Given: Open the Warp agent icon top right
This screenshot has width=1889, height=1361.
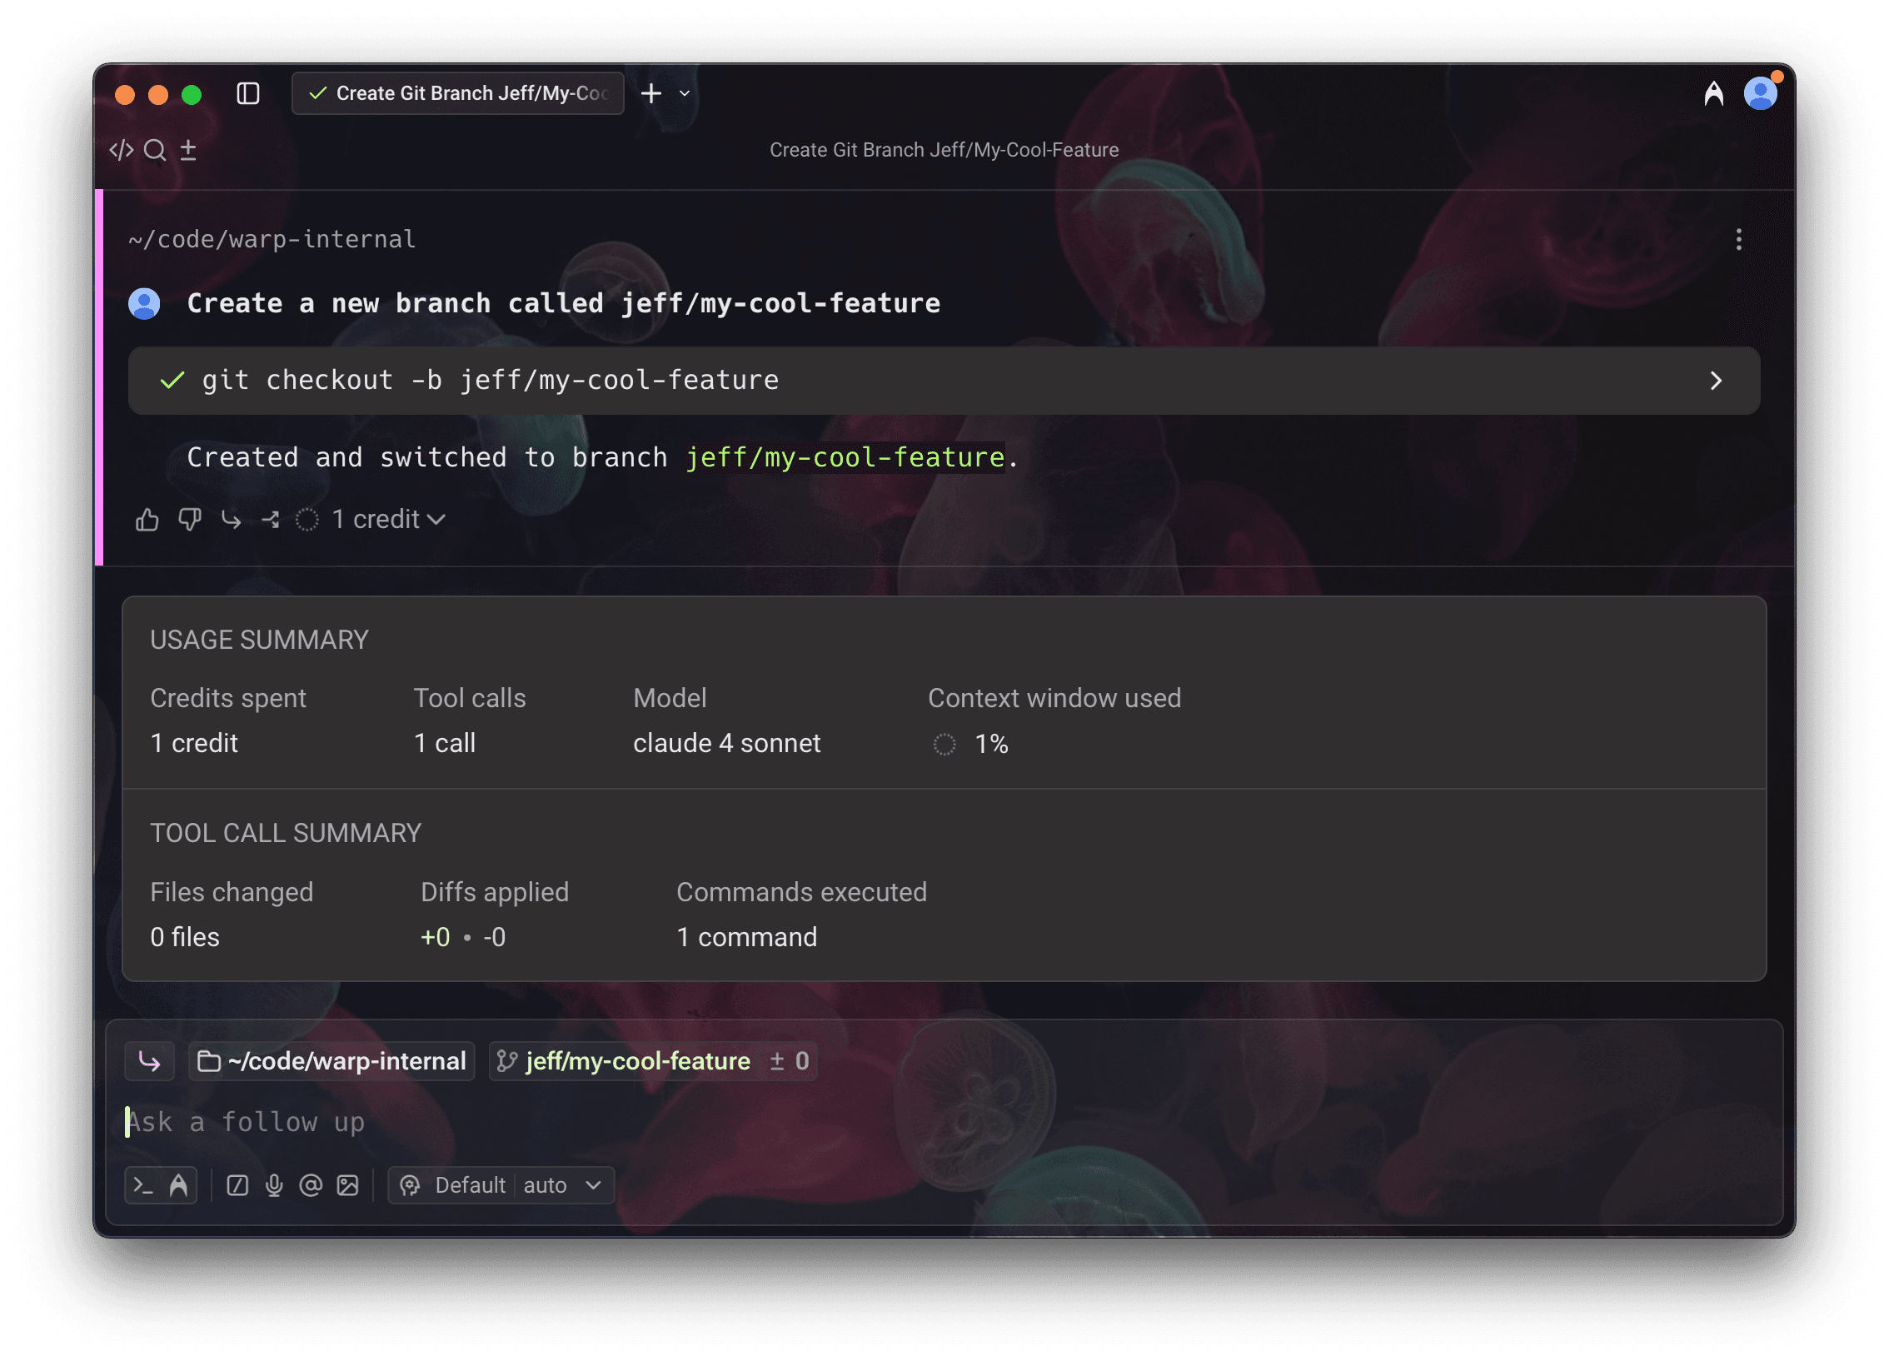Looking at the screenshot, I should 1713,93.
